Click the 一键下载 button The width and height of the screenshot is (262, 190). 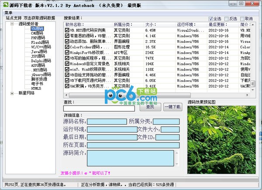coord(172,107)
